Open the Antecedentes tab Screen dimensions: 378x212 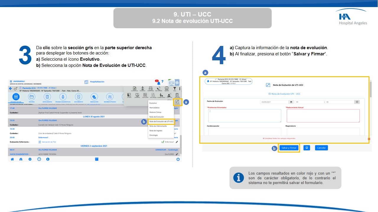pos(47,97)
